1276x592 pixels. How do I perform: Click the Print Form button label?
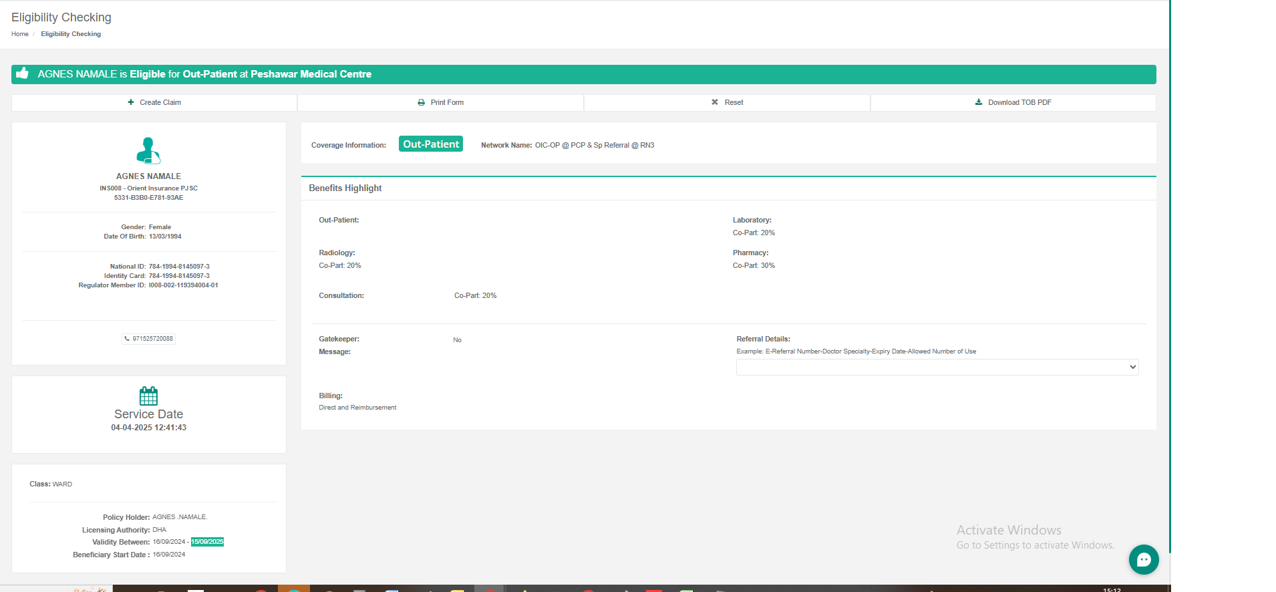point(447,102)
